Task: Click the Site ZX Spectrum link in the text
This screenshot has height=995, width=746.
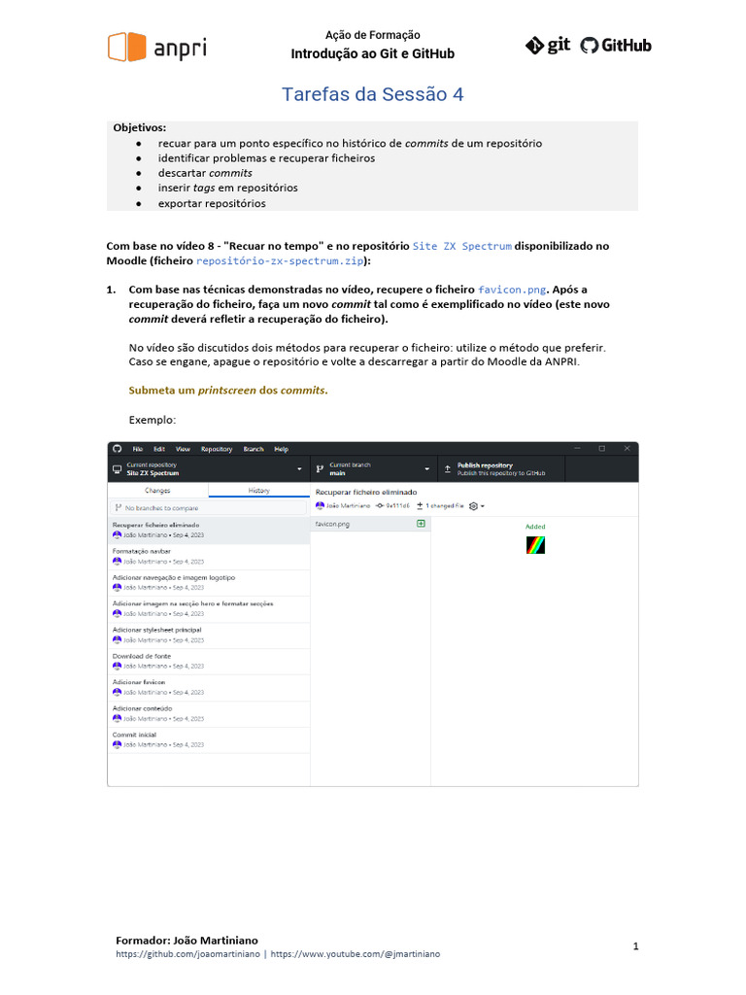Action: tap(461, 246)
